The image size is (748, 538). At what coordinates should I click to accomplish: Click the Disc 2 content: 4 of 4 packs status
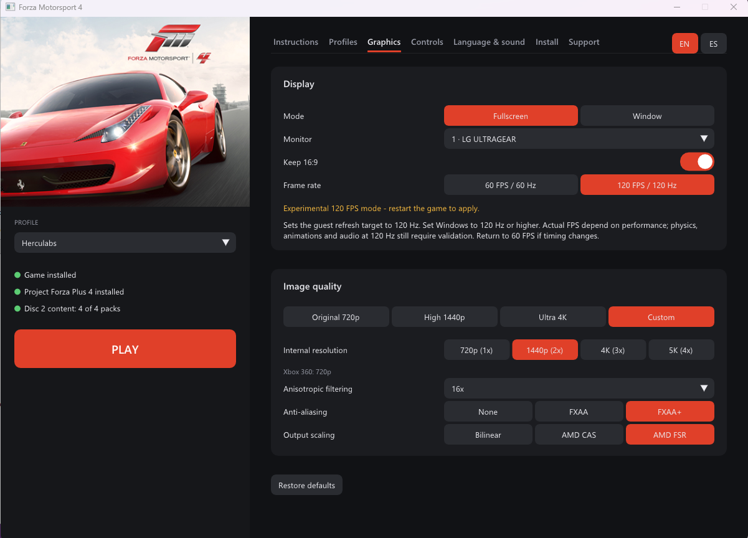pos(72,308)
